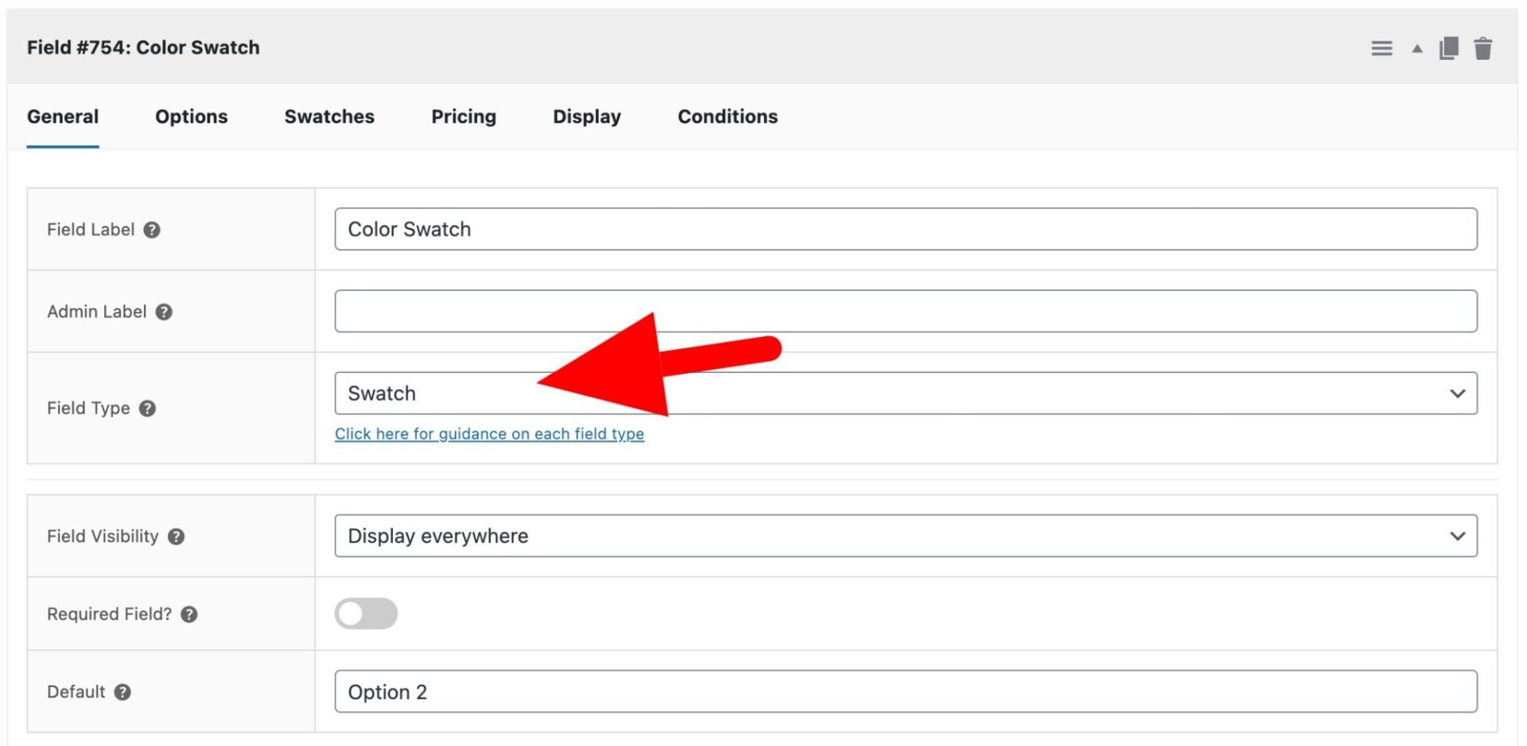Click the Admin Label help icon
Screen dimensions: 1527x746
pyautogui.click(x=164, y=312)
